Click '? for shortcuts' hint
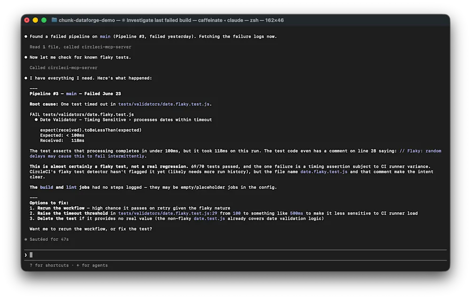Image resolution: width=471 pixels, height=299 pixels. [49, 265]
